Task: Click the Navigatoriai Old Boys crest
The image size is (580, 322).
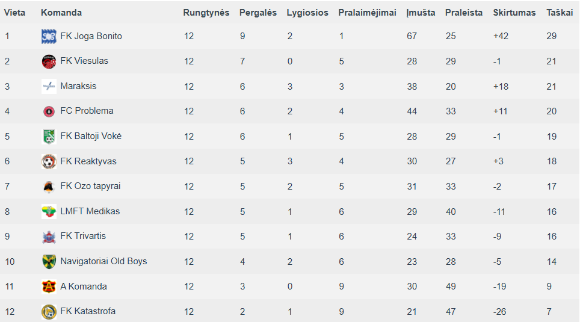Action: [49, 261]
